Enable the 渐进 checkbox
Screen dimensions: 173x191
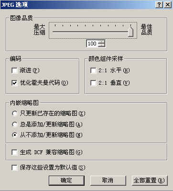(x=14, y=70)
